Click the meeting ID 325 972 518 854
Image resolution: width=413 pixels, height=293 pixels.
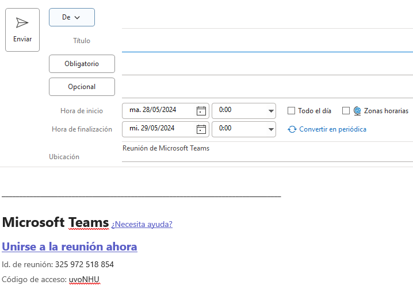coord(85,264)
